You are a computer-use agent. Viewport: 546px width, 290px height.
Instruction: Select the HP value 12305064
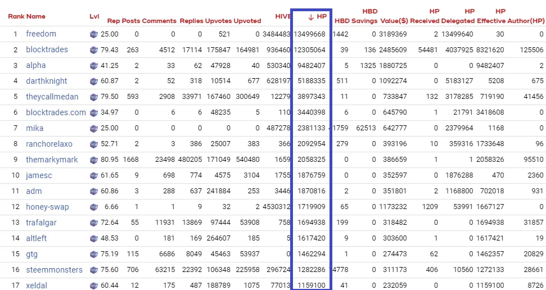310,50
